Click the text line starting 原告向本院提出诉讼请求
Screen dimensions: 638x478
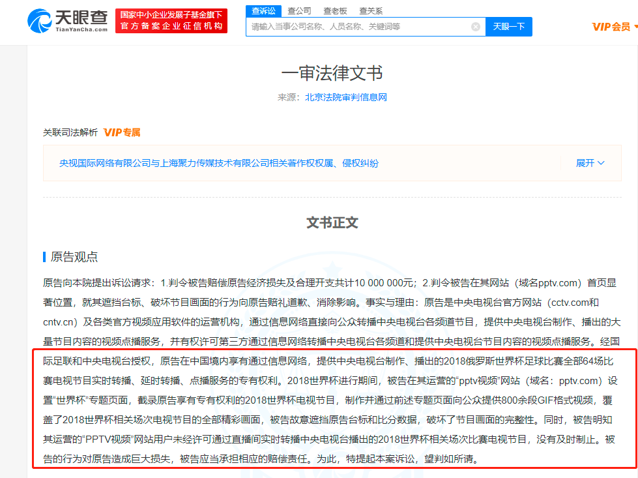pyautogui.click(x=330, y=283)
